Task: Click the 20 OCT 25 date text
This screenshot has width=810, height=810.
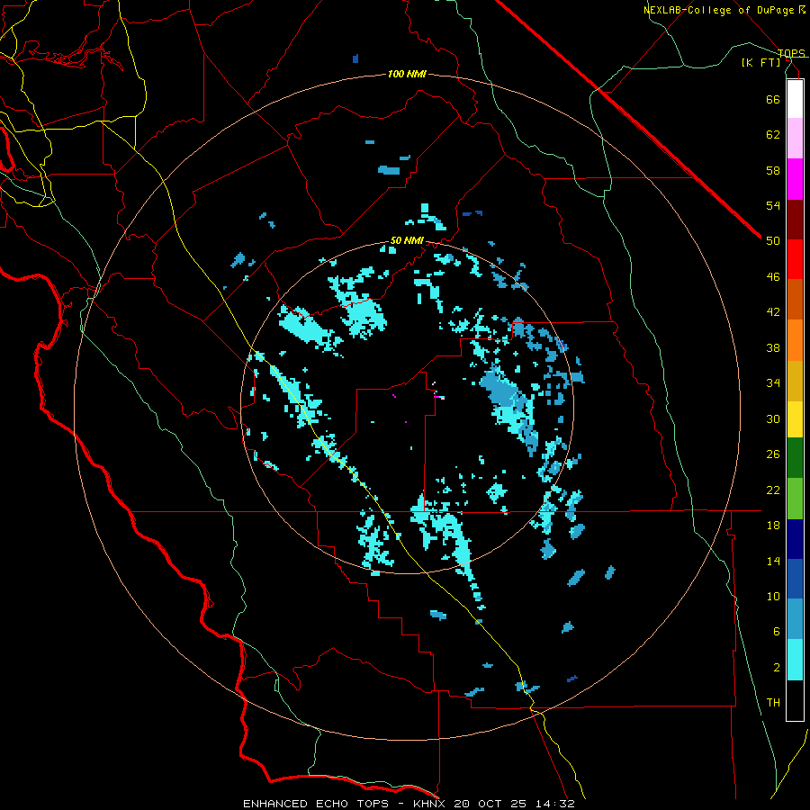Action: tap(490, 804)
